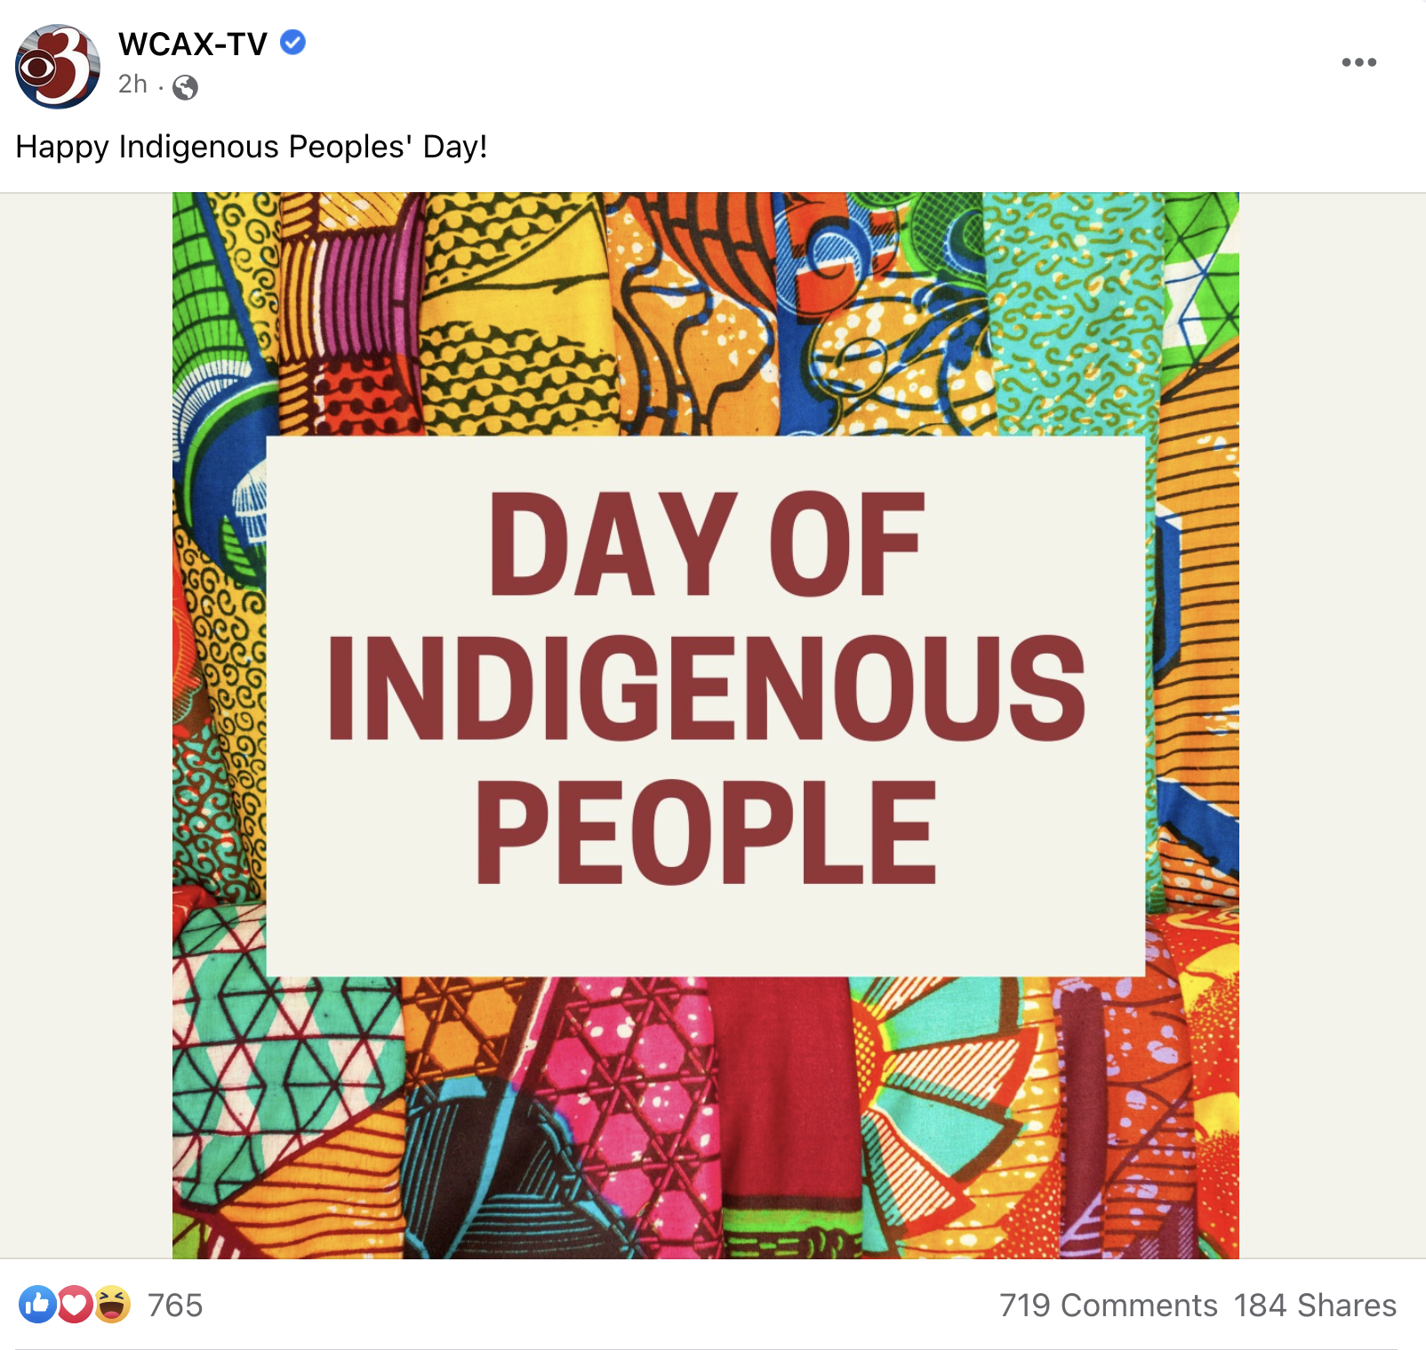Click the red heart Love reaction
This screenshot has height=1350, width=1426.
[x=76, y=1305]
